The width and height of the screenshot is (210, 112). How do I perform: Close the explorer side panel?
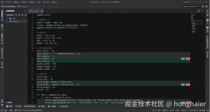(25, 11)
